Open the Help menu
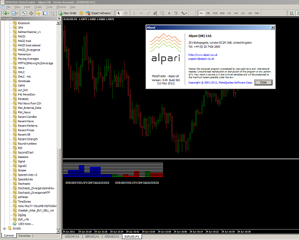Image resolution: width=299 pixels, height=240 pixels. [x=73, y=7]
